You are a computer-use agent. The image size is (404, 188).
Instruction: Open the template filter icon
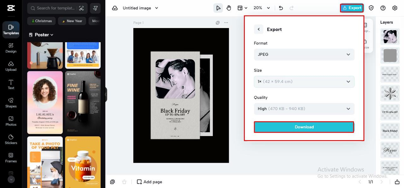click(x=96, y=8)
